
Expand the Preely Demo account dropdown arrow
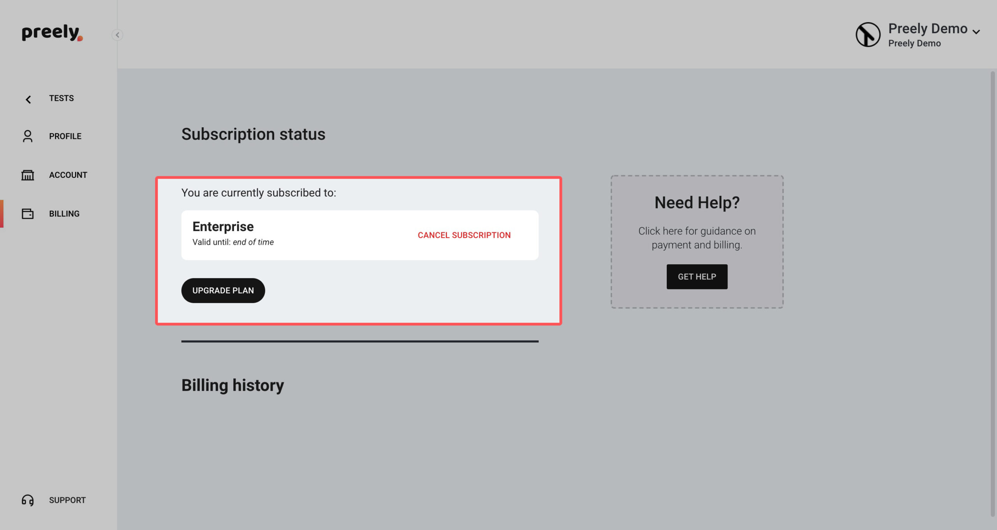(976, 32)
